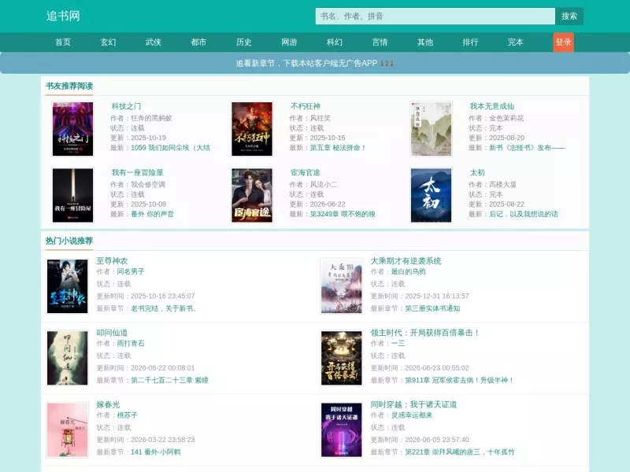
Task: Open the 我本无意成仙 book cover
Action: tap(431, 129)
